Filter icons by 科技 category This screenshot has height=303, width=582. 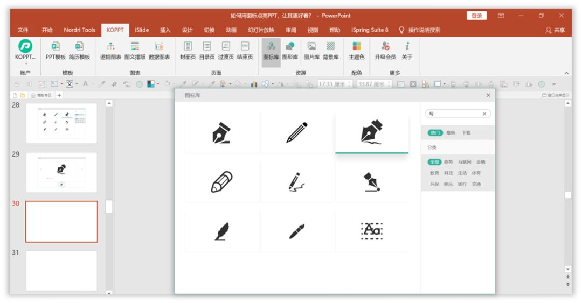(448, 173)
